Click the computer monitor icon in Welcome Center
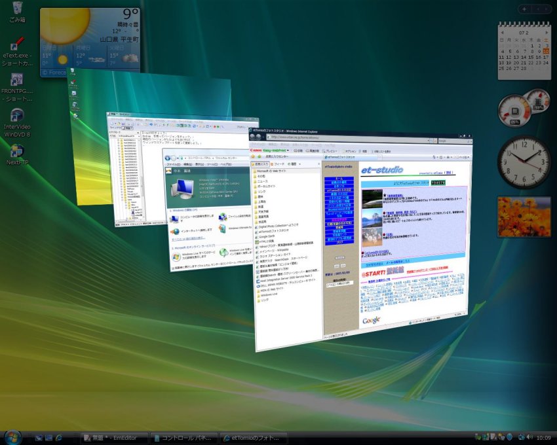557x445 pixels. 182,188
